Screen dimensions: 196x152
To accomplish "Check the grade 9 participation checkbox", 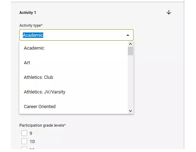I will coord(24,133).
